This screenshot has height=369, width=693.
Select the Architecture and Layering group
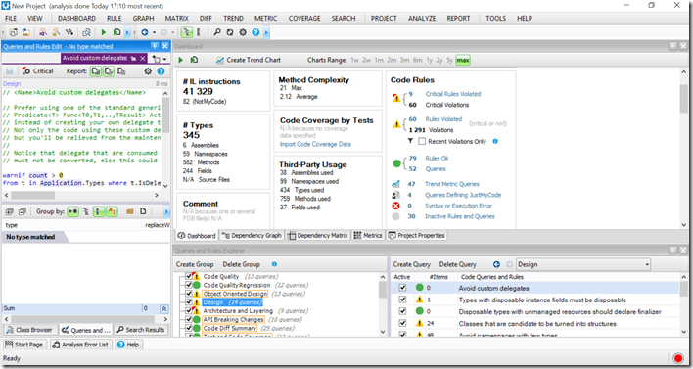(238, 311)
